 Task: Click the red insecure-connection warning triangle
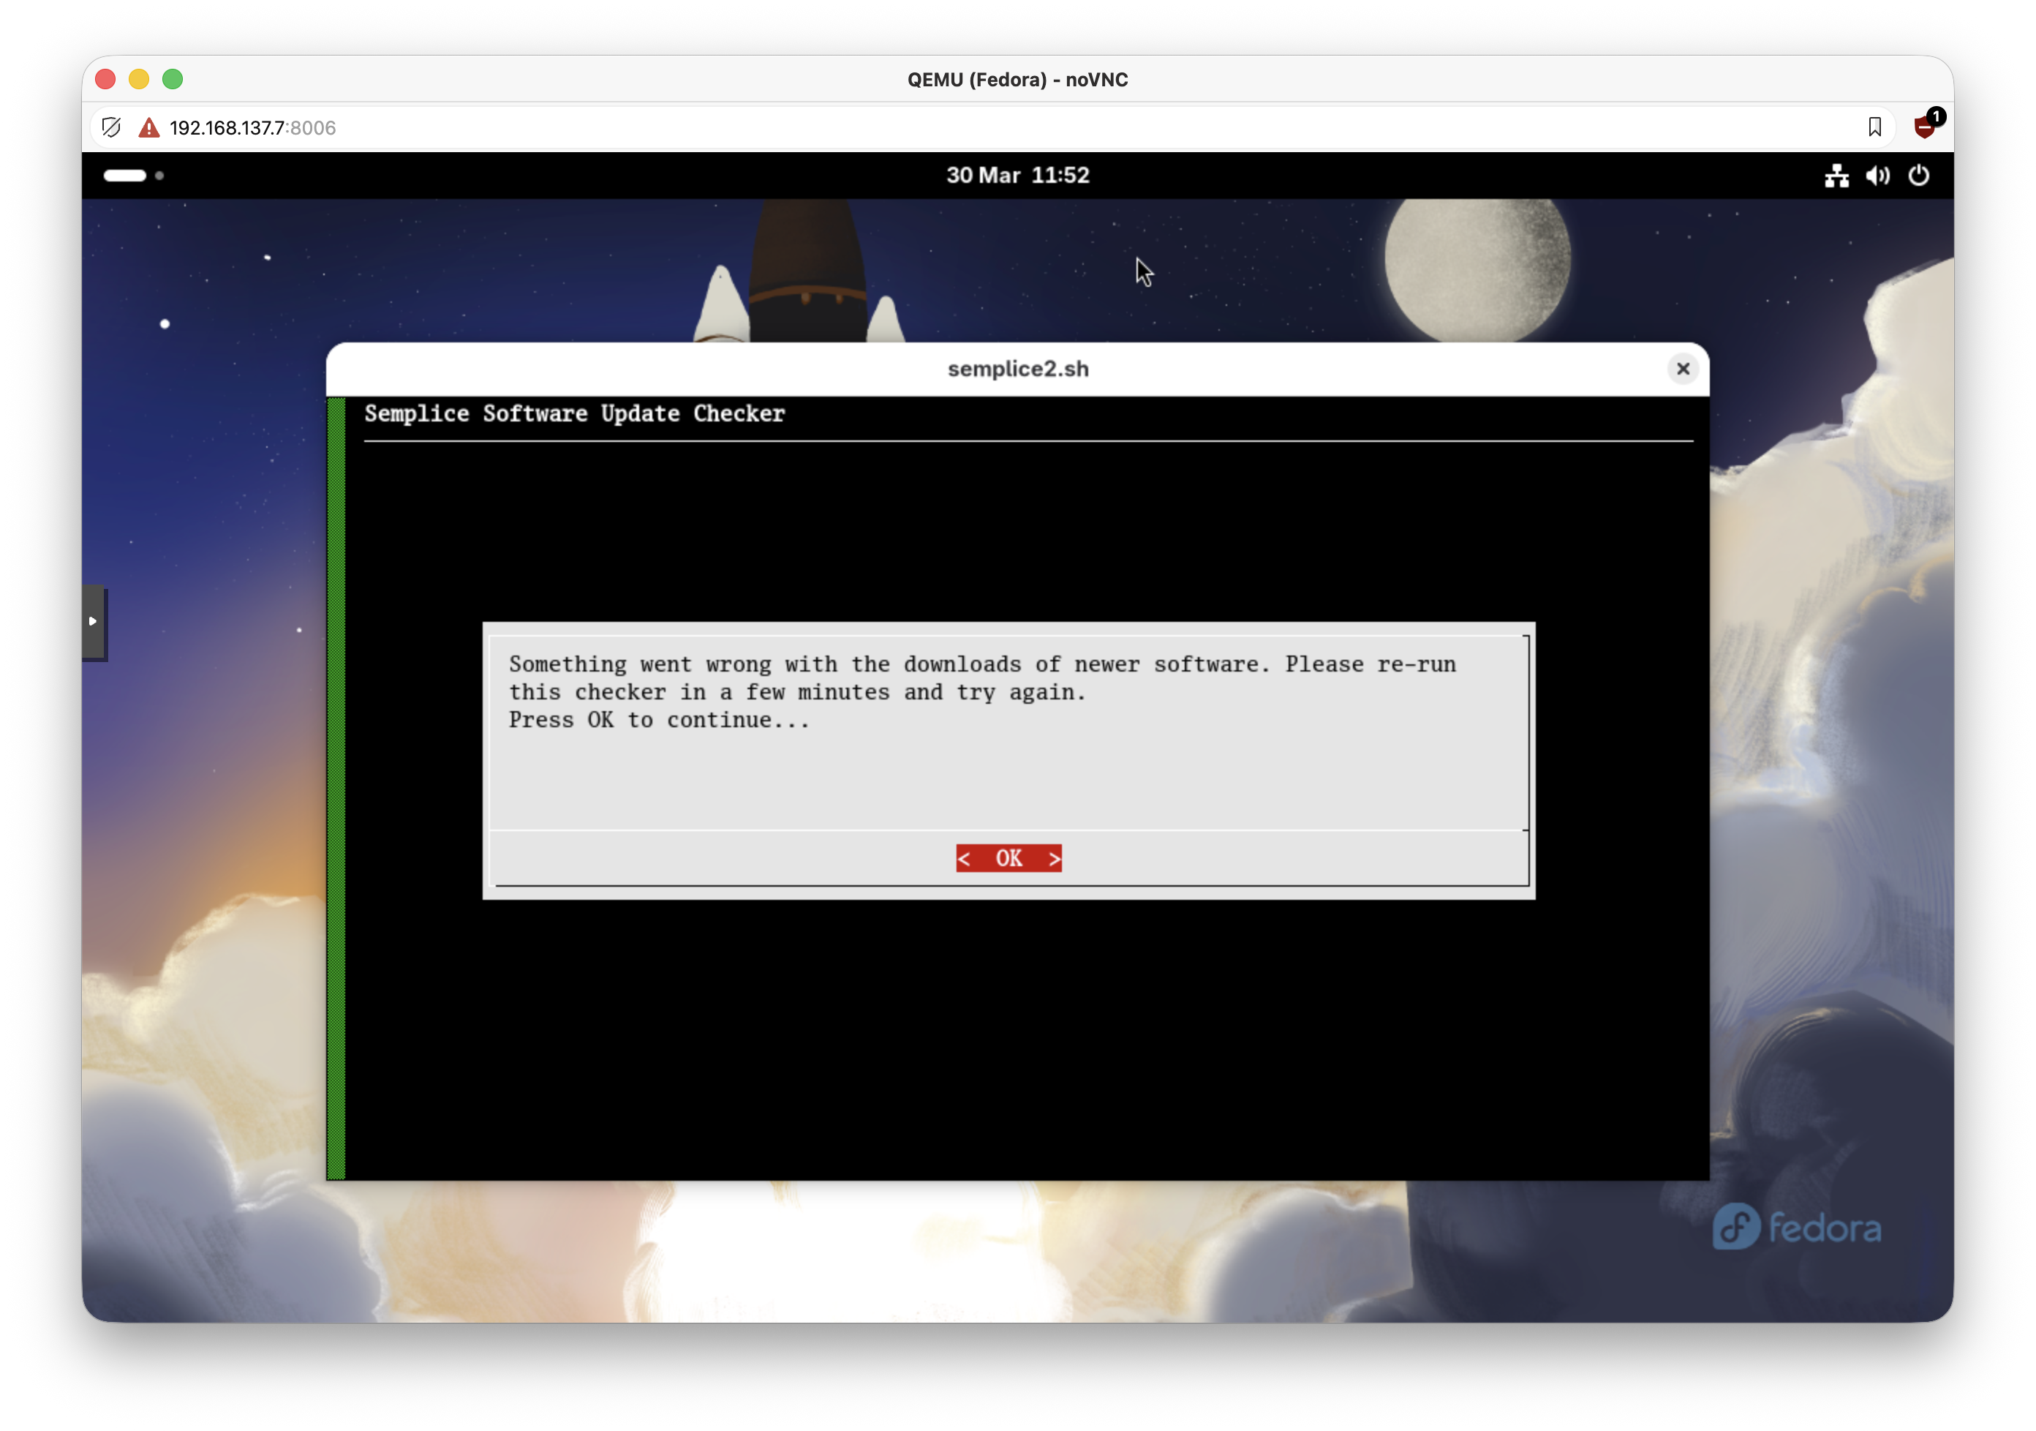tap(149, 128)
